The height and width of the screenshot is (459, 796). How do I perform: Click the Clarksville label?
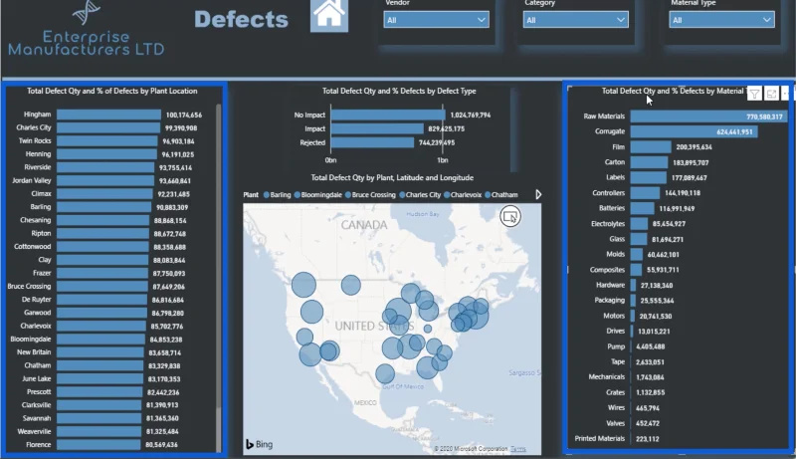pos(37,405)
